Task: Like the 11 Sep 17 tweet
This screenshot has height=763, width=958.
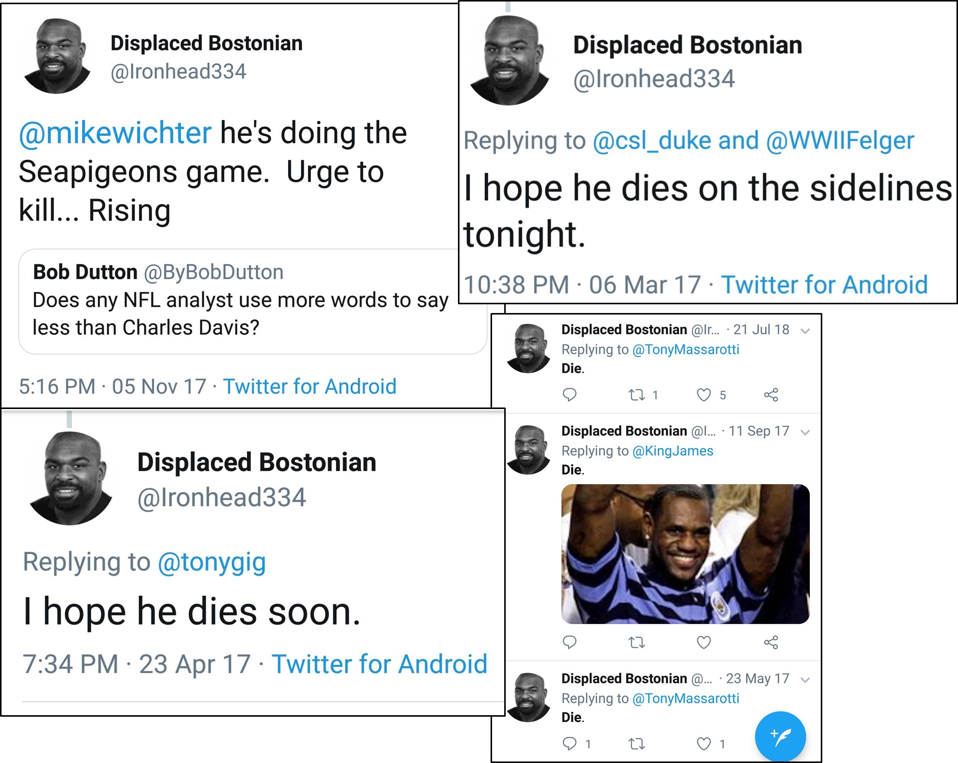Action: 704,642
